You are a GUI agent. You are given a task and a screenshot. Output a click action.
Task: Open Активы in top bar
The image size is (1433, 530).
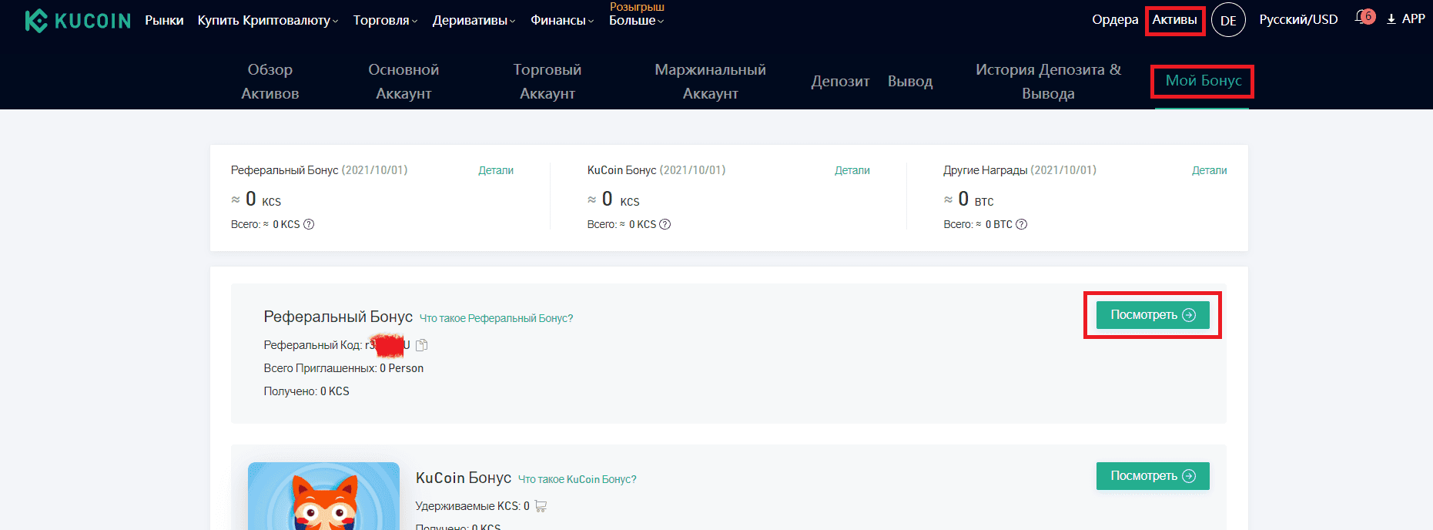point(1174,19)
